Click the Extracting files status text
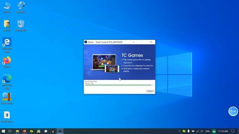 [91, 82]
